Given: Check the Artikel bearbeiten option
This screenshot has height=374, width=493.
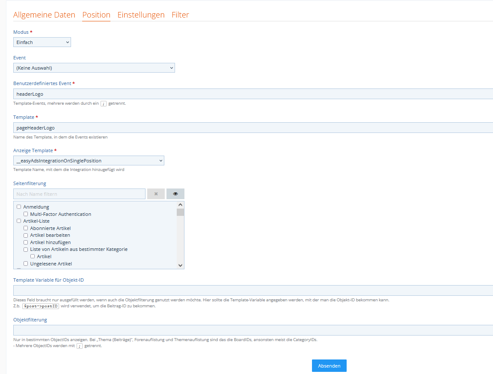Looking at the screenshot, I should point(26,235).
